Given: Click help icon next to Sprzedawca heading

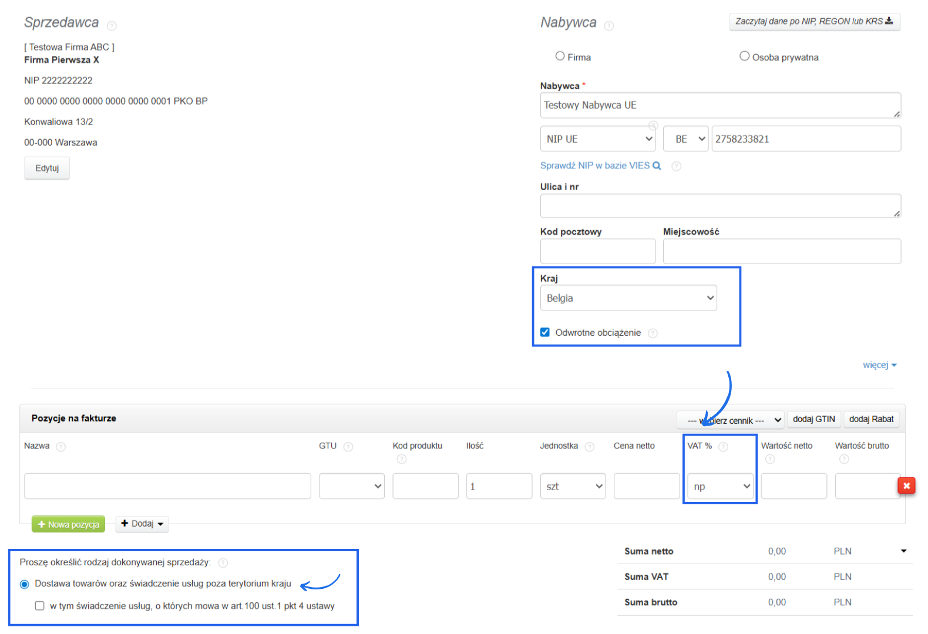Looking at the screenshot, I should coord(112,26).
